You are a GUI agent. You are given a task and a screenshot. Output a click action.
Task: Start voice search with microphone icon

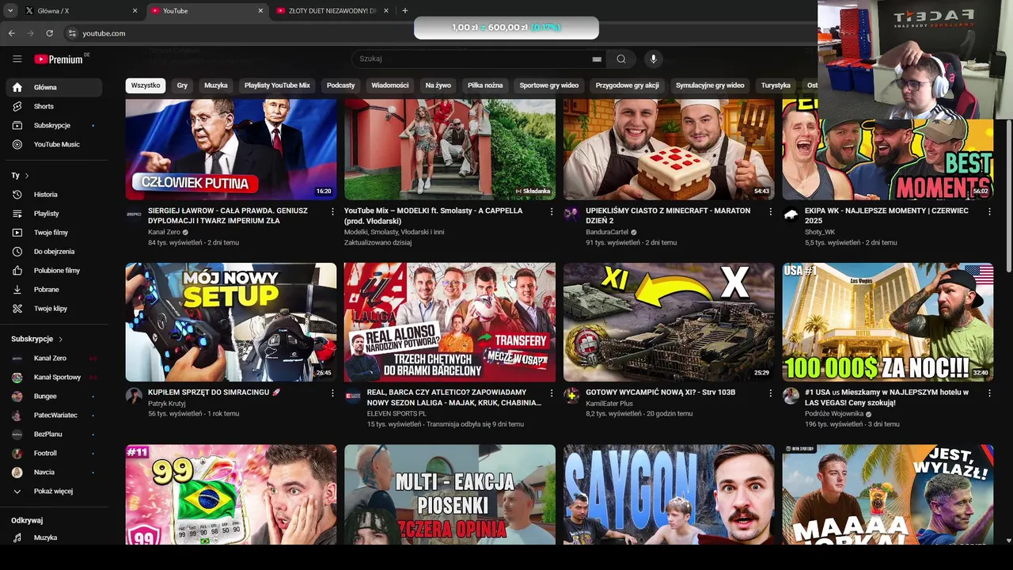click(x=653, y=59)
